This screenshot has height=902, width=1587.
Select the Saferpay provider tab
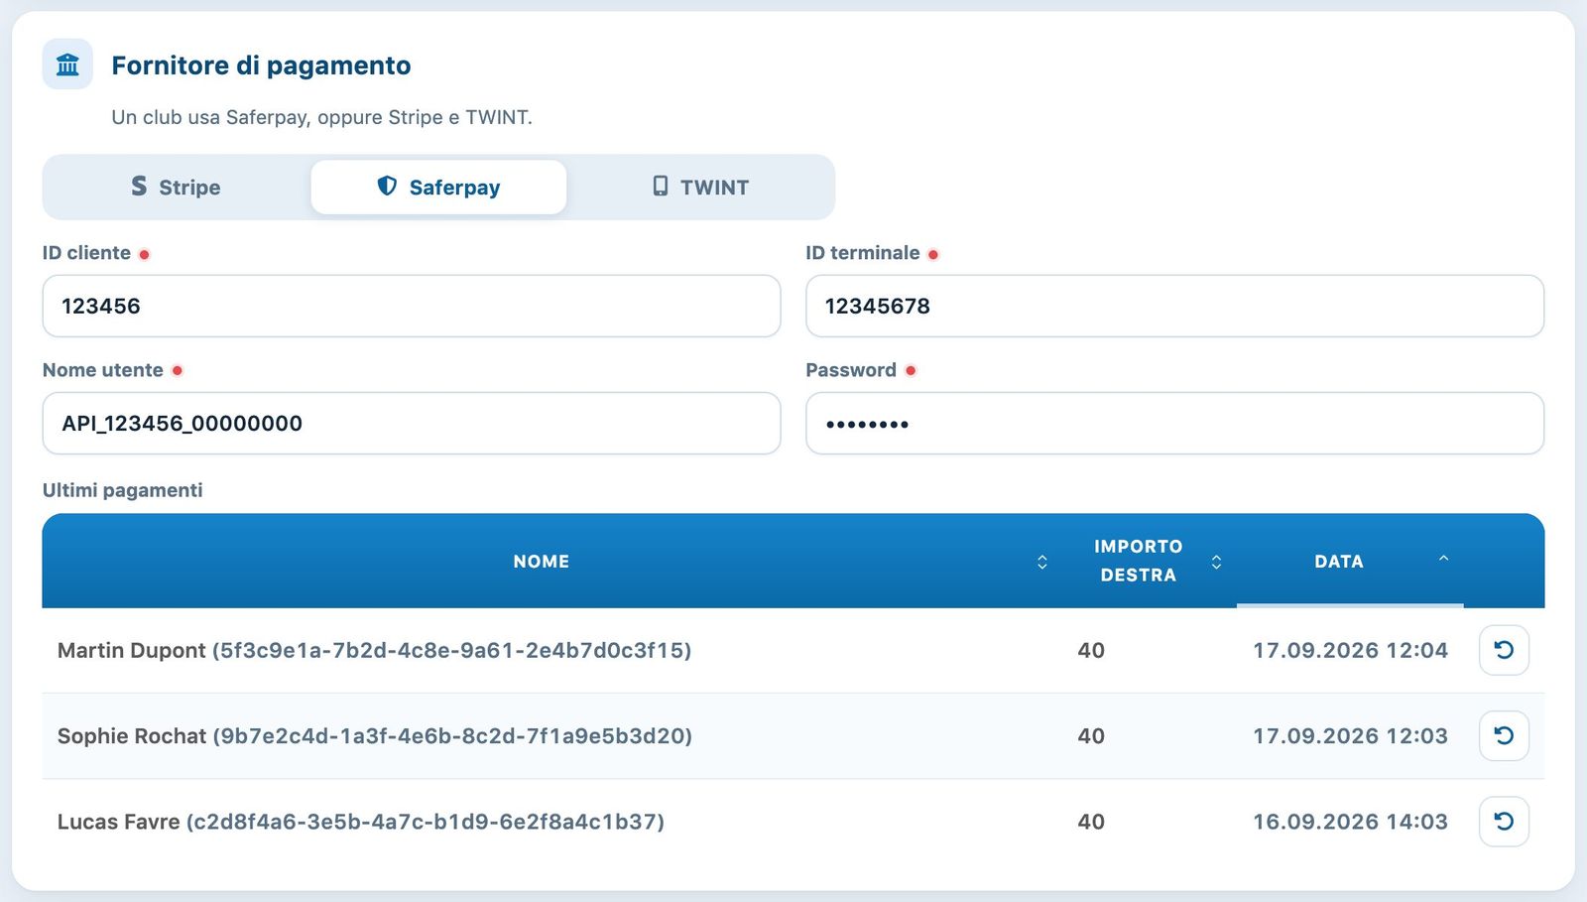438,187
